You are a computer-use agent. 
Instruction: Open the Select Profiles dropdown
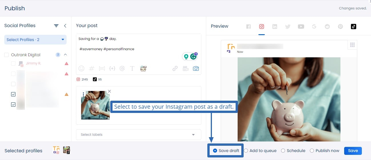click(x=35, y=40)
